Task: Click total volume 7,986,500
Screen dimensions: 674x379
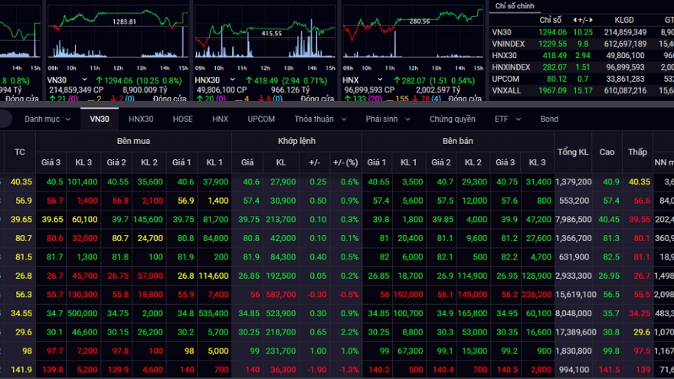Action: 573,219
